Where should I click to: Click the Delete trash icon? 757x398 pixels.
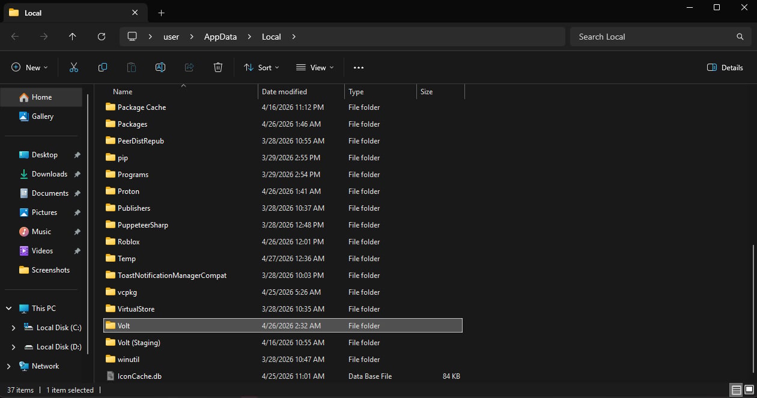(x=218, y=67)
